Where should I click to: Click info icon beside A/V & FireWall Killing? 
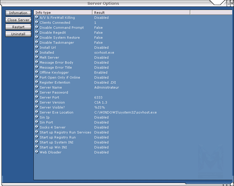37,17
